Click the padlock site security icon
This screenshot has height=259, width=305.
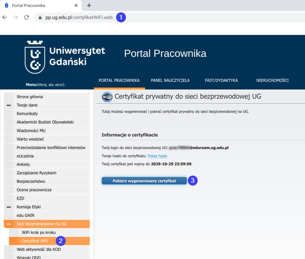pyautogui.click(x=40, y=17)
